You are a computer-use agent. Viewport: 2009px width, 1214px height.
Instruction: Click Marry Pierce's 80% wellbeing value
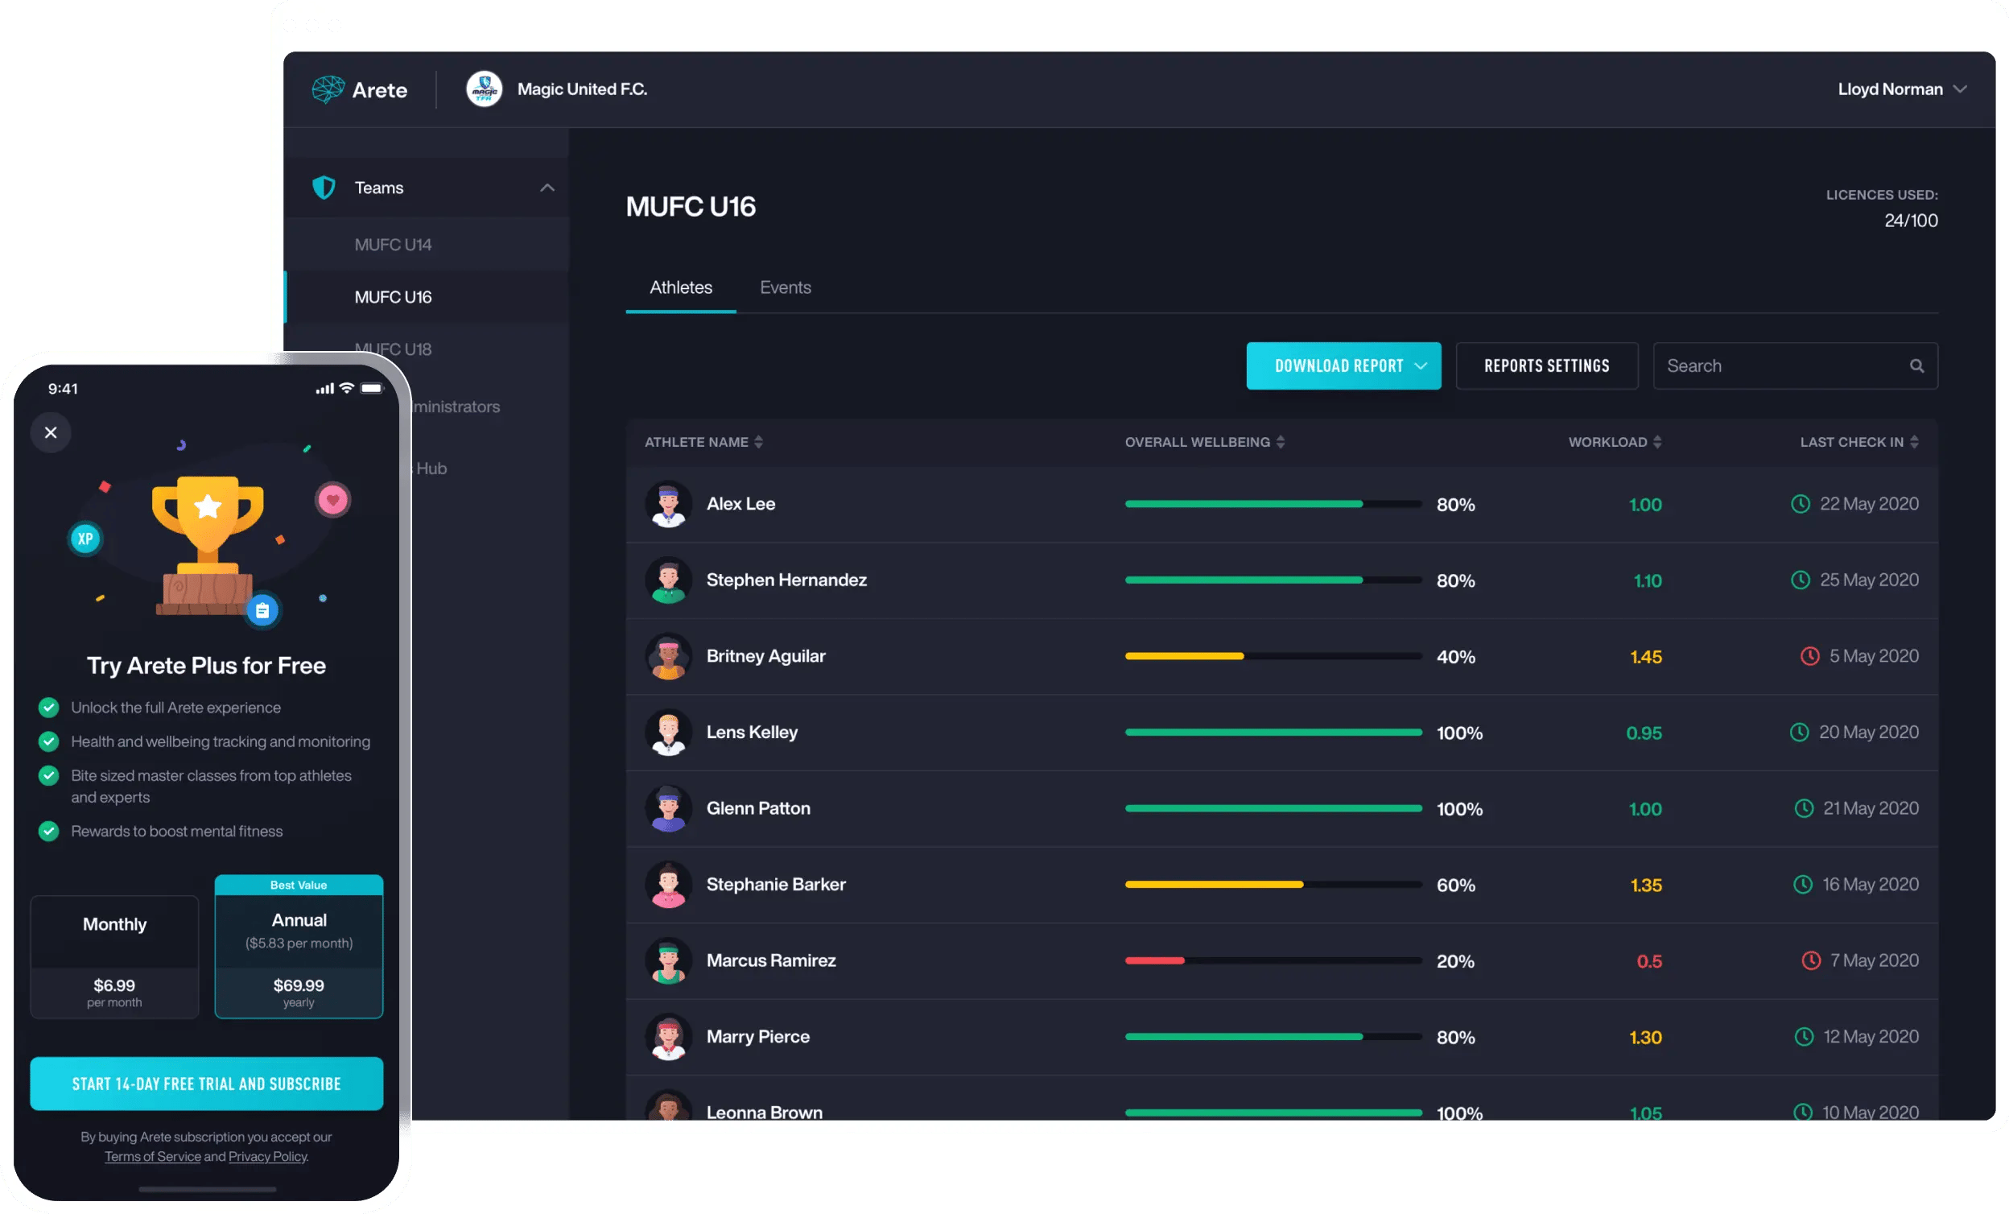click(1455, 1037)
